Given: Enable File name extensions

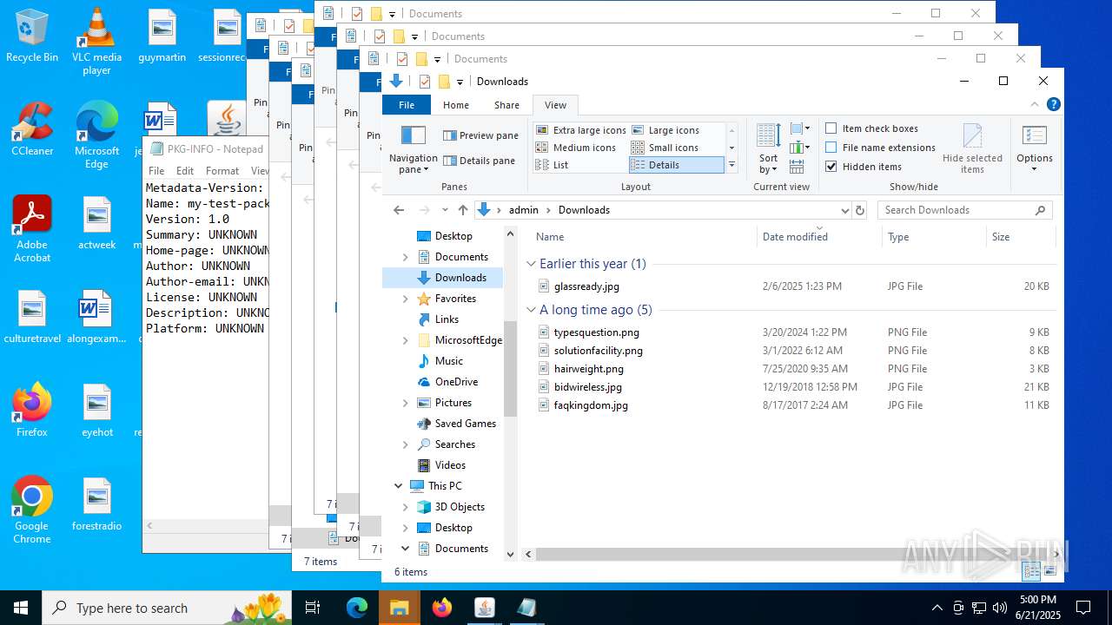Looking at the screenshot, I should click(x=880, y=148).
